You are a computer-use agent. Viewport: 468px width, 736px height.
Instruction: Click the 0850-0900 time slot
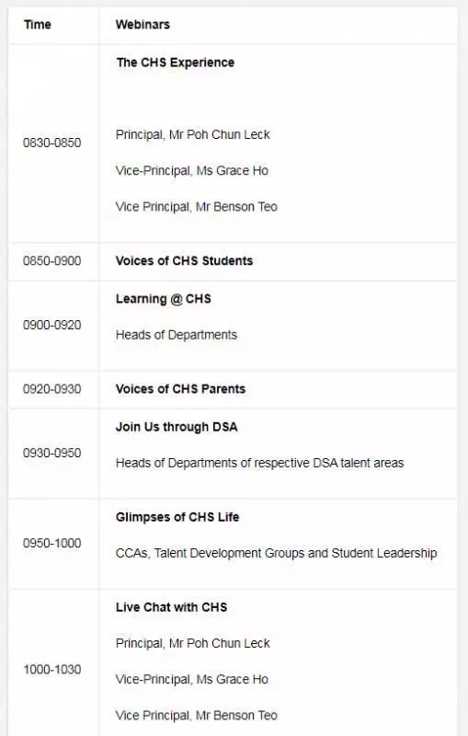pyautogui.click(x=52, y=261)
